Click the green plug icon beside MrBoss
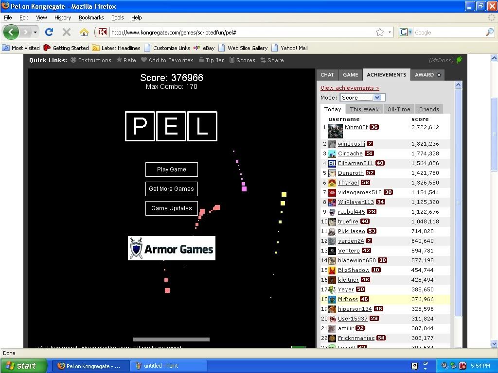 pyautogui.click(x=459, y=60)
